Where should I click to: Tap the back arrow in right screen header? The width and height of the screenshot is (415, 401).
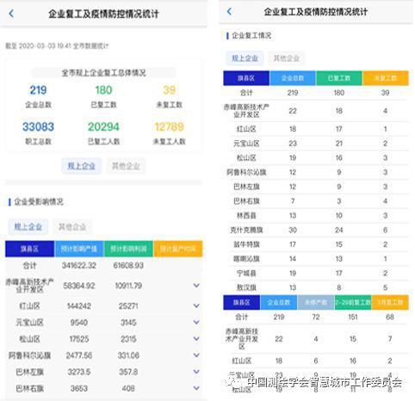click(229, 11)
